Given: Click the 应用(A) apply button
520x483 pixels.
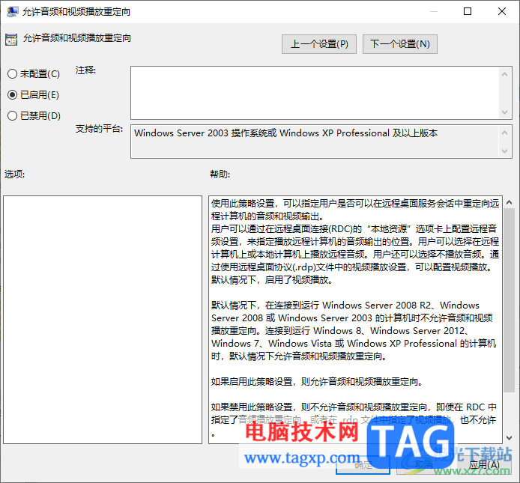Looking at the screenshot, I should (x=484, y=465).
